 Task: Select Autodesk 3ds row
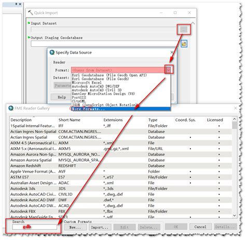[x=121, y=189]
